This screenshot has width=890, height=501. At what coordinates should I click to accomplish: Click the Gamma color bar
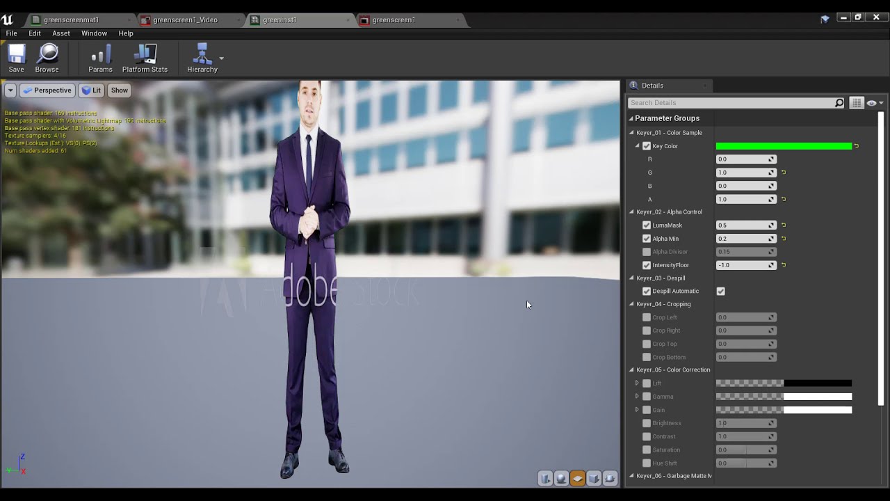point(784,397)
